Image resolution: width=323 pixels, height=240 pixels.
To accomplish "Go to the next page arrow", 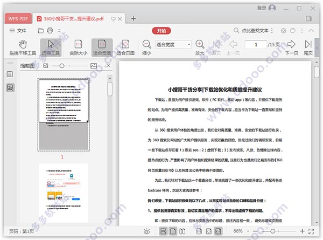I will (291, 47).
